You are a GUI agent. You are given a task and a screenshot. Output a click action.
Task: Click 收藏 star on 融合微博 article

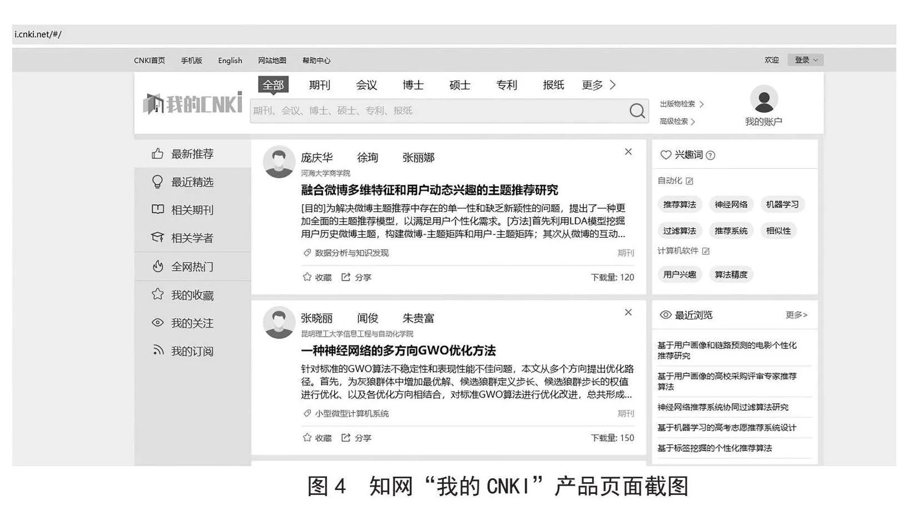[x=307, y=277]
